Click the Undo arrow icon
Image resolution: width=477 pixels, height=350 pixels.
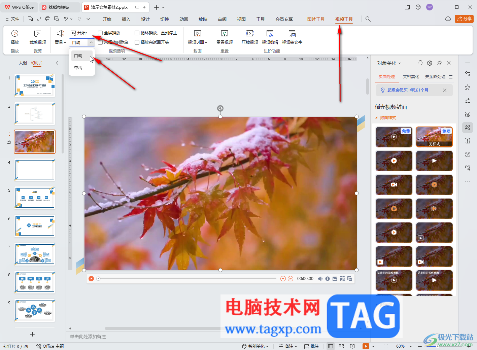(x=66, y=19)
